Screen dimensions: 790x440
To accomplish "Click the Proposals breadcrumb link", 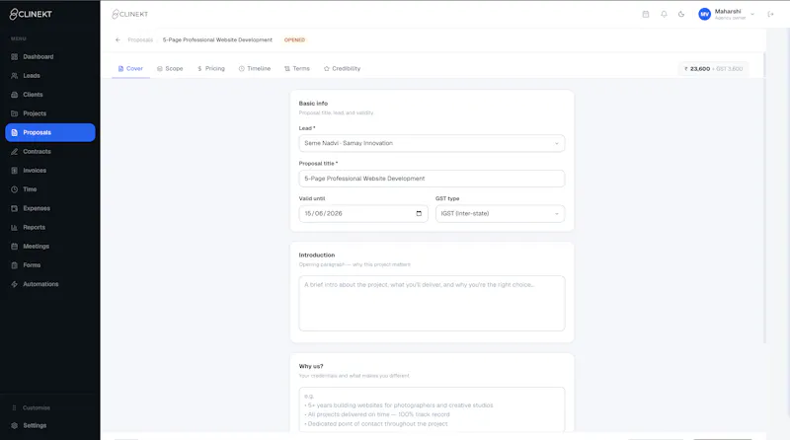I will pos(140,39).
